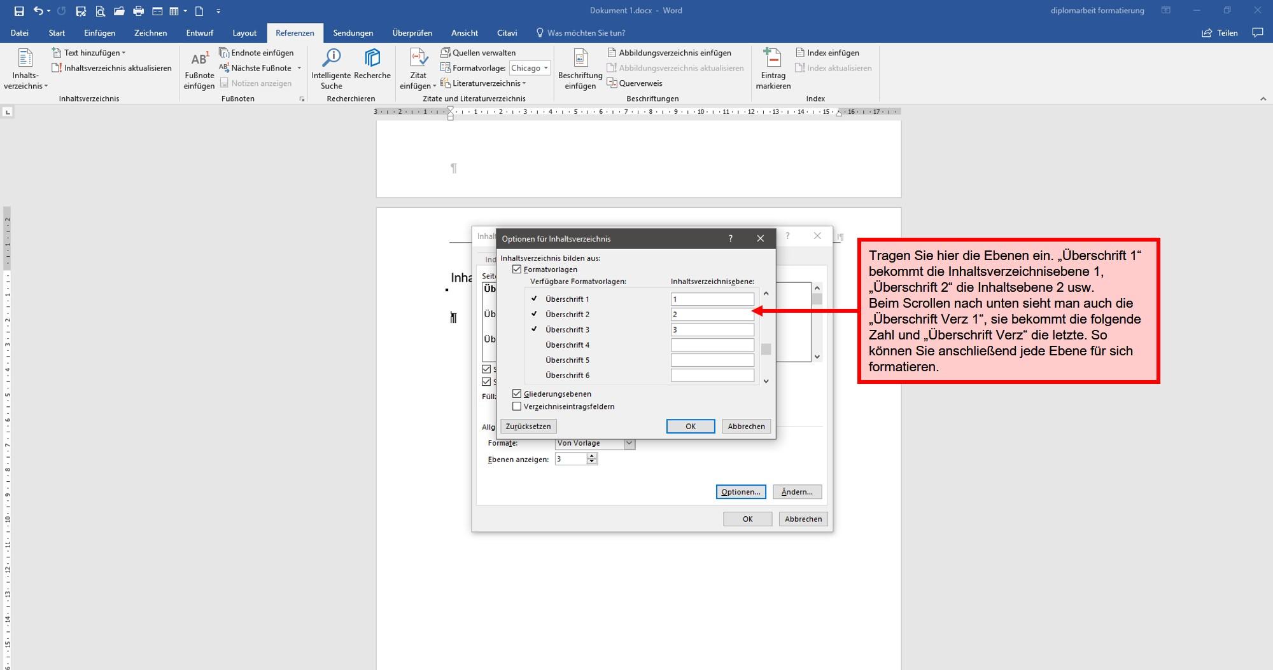Image resolution: width=1273 pixels, height=670 pixels.
Task: Switch to the Layout tab
Action: point(244,33)
